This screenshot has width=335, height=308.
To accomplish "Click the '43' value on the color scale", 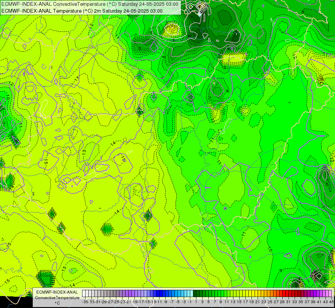I will [x=325, y=302].
